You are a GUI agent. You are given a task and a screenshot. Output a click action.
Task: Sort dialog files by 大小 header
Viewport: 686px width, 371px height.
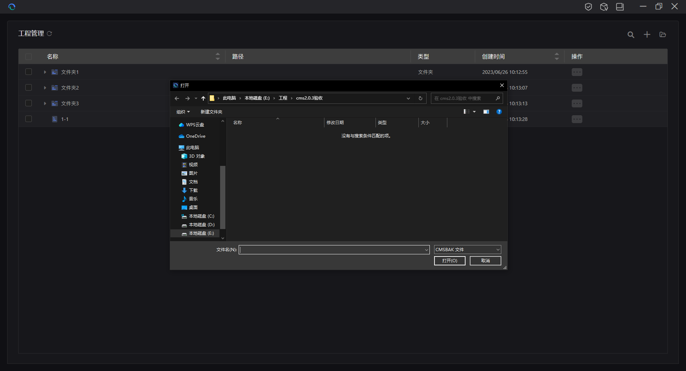click(433, 123)
